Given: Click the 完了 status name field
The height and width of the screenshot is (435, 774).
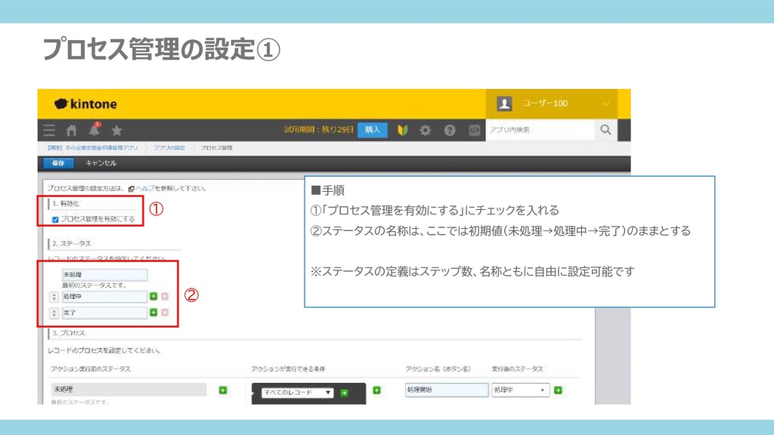Looking at the screenshot, I should [104, 313].
